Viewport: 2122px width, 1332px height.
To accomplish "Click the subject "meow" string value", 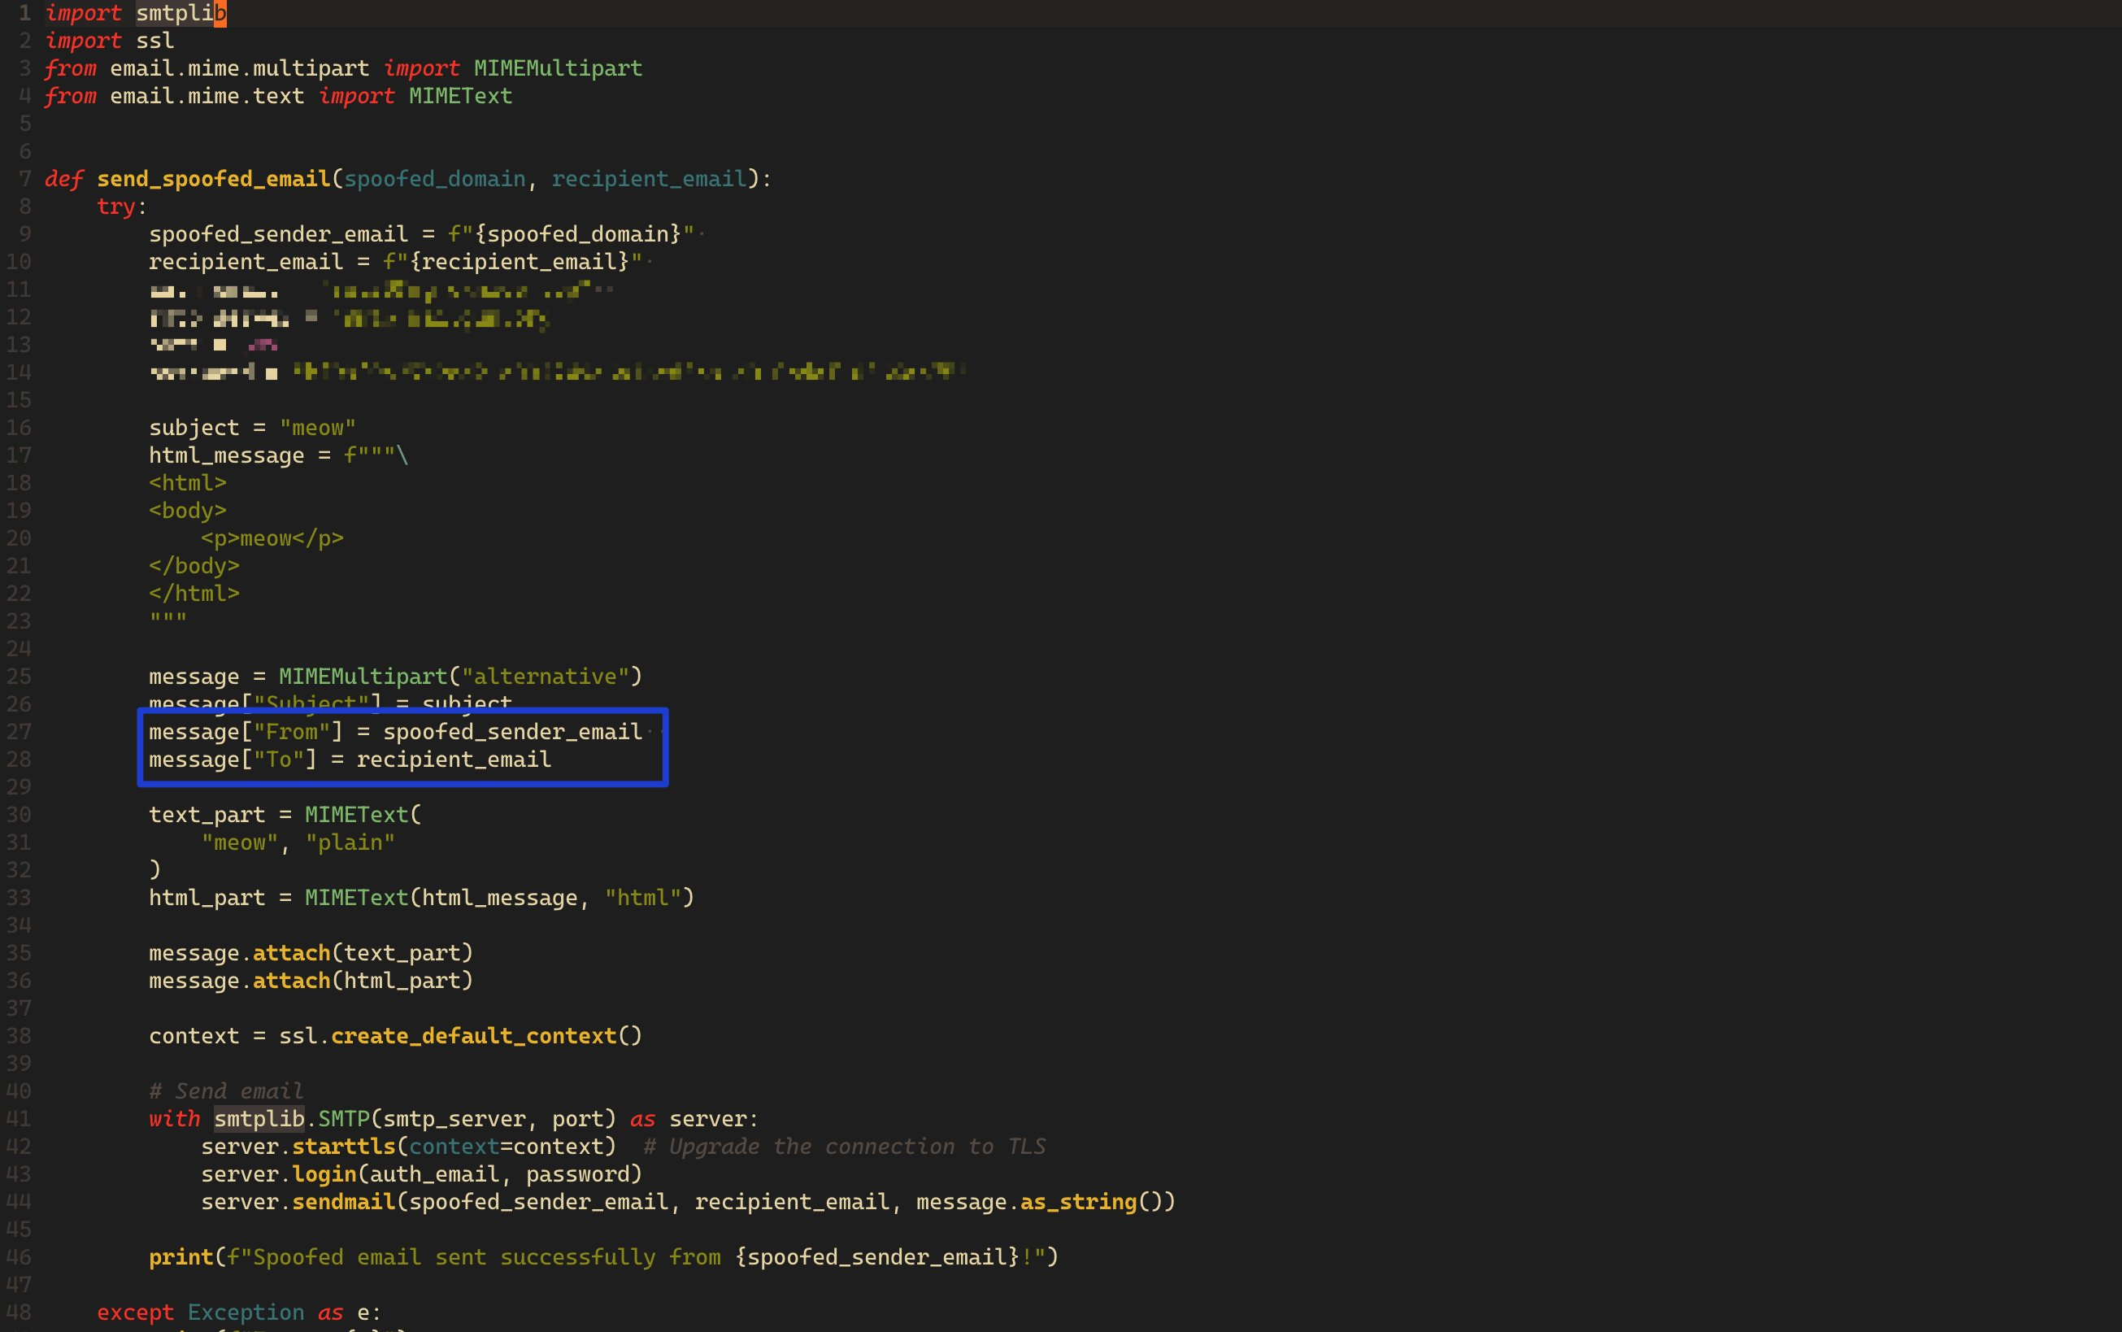I will 318,428.
